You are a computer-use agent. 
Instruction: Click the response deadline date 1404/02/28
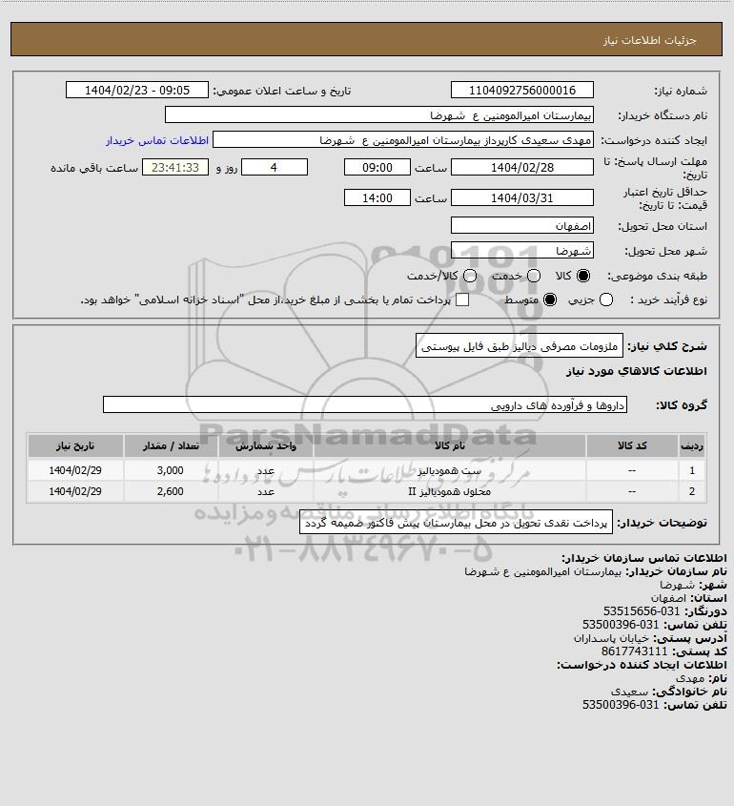(x=521, y=167)
